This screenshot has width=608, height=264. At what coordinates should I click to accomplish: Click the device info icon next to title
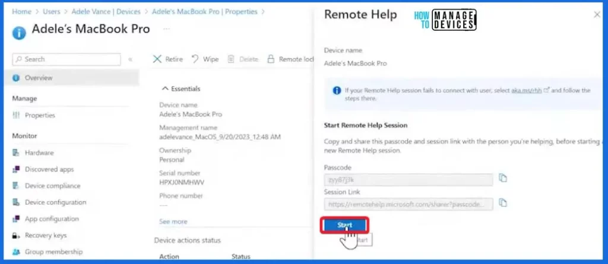tap(19, 33)
